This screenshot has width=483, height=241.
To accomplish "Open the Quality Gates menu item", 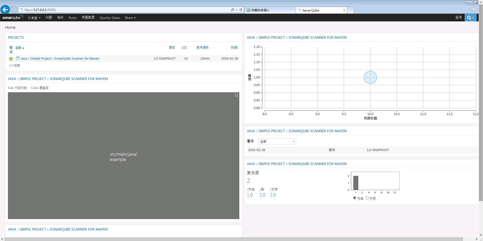I will pyautogui.click(x=110, y=18).
